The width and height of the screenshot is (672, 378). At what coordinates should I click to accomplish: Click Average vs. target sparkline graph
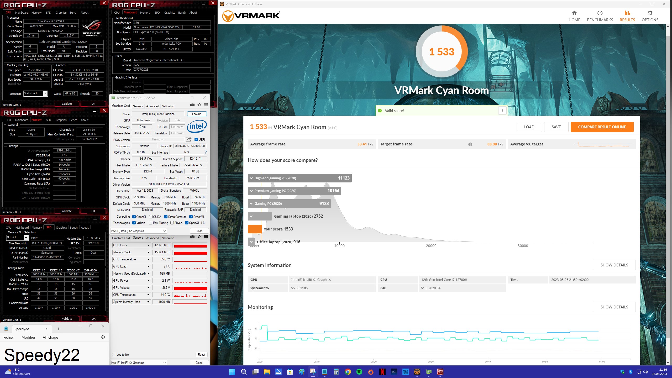click(603, 144)
